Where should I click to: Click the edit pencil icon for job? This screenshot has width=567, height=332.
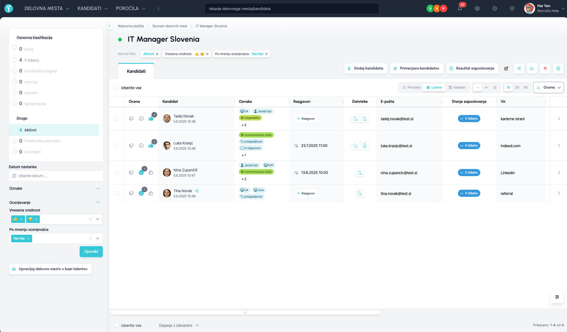click(506, 68)
